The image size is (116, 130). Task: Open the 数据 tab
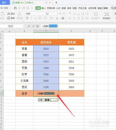tap(64, 8)
